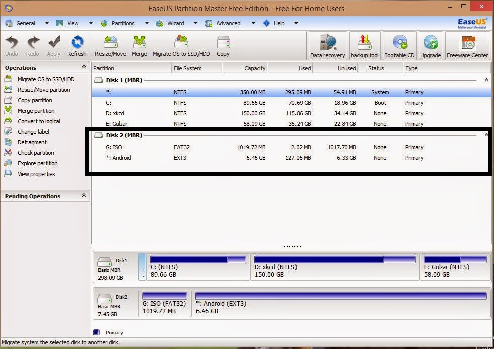Sort by Unused column header
The image size is (494, 349).
pyautogui.click(x=335, y=68)
